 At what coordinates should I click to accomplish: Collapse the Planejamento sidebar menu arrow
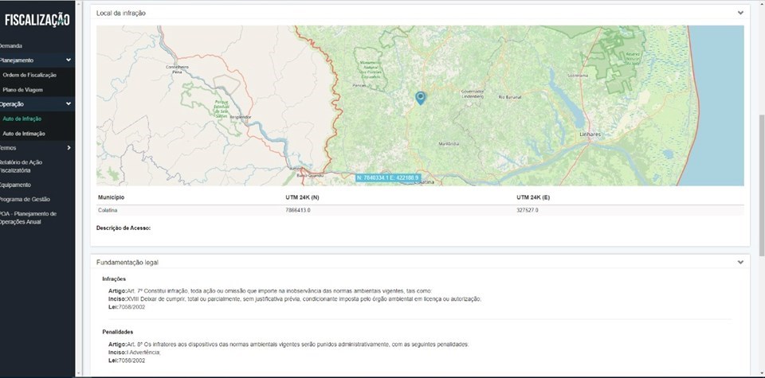(x=69, y=60)
